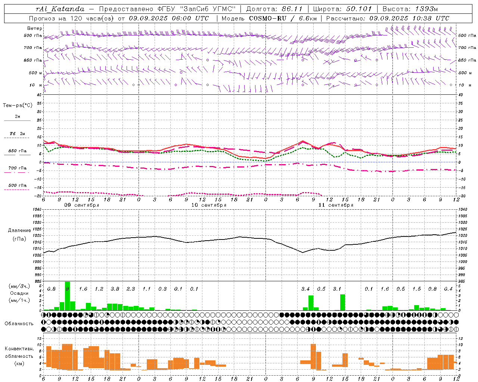Click the dotted 500 гПа legend line

17,190
